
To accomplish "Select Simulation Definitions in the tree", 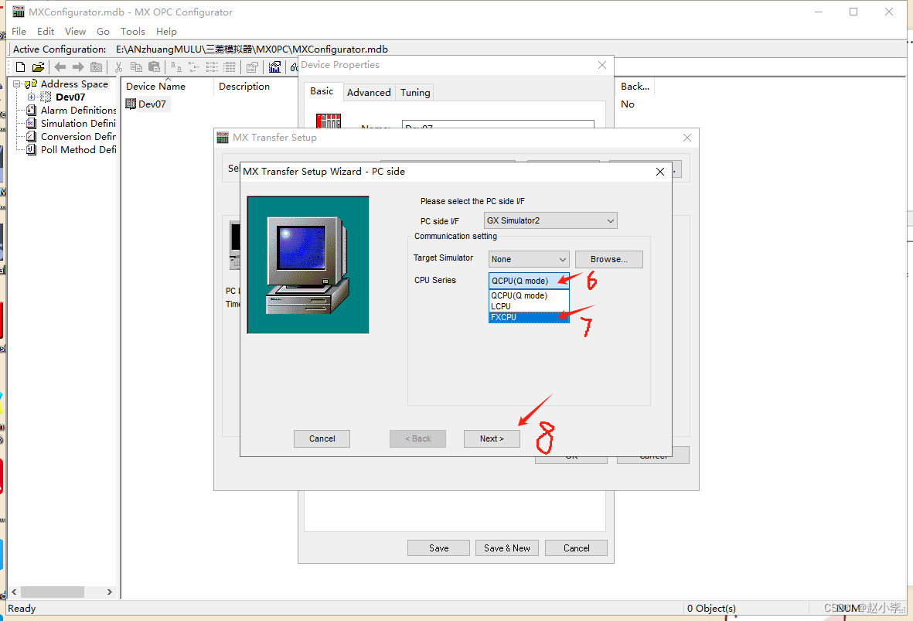I will [78, 124].
